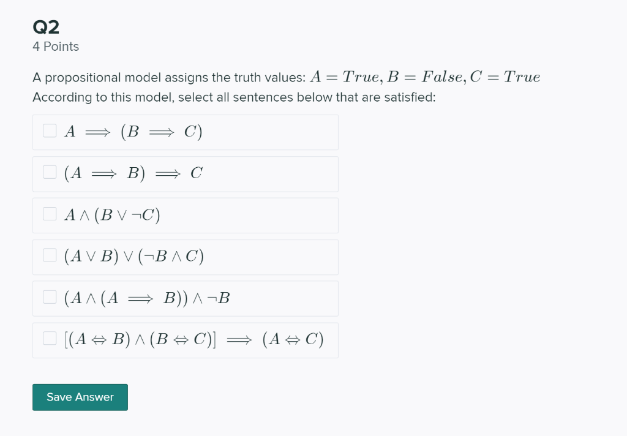627x436 pixels.
Task: Toggle the second answer choice checkbox
Action: (49, 172)
